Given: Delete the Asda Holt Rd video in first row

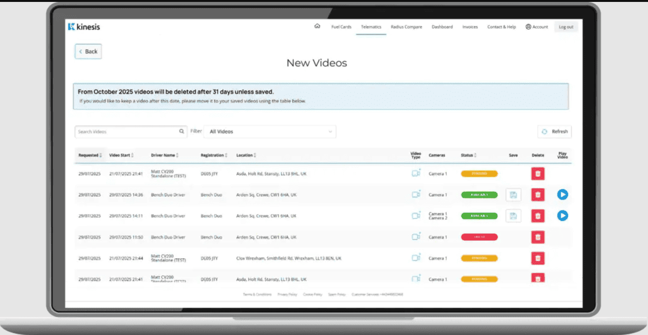Looking at the screenshot, I should [x=538, y=174].
